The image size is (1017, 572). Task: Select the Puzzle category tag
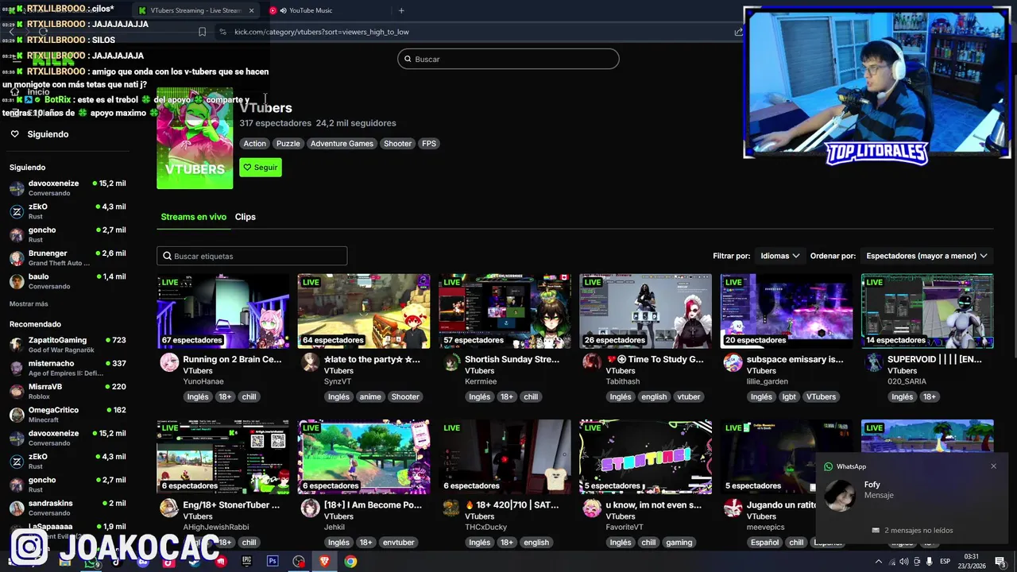(x=288, y=144)
